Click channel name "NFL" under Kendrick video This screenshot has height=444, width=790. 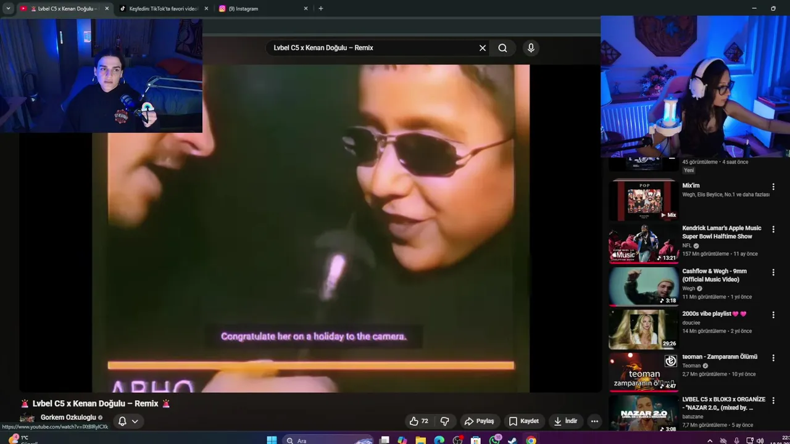[x=687, y=245]
